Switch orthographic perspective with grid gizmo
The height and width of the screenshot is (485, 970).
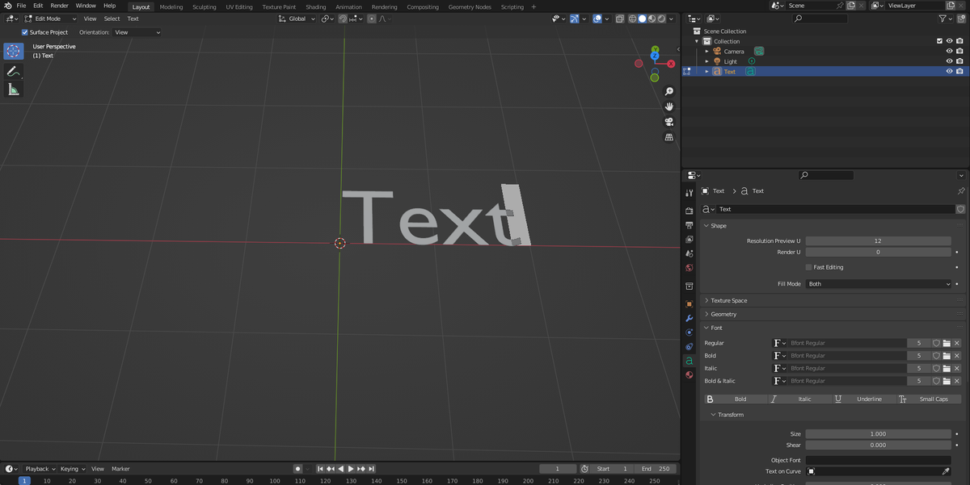[669, 137]
